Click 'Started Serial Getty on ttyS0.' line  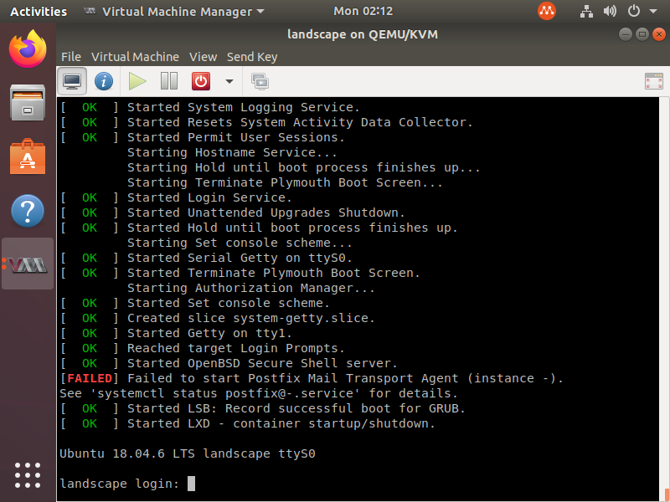pos(240,258)
